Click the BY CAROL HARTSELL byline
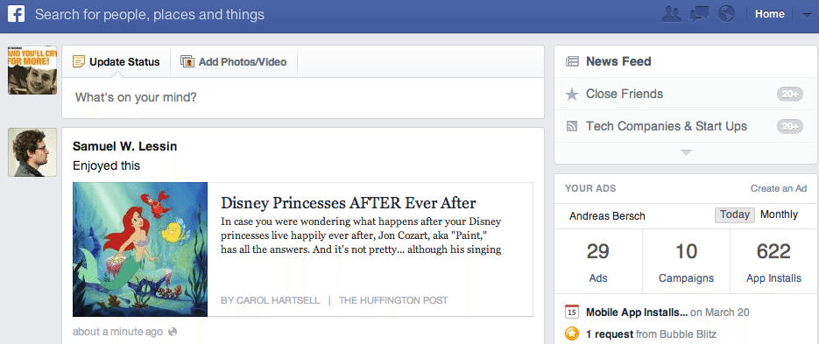Viewport: 819px width, 344px height. (271, 301)
